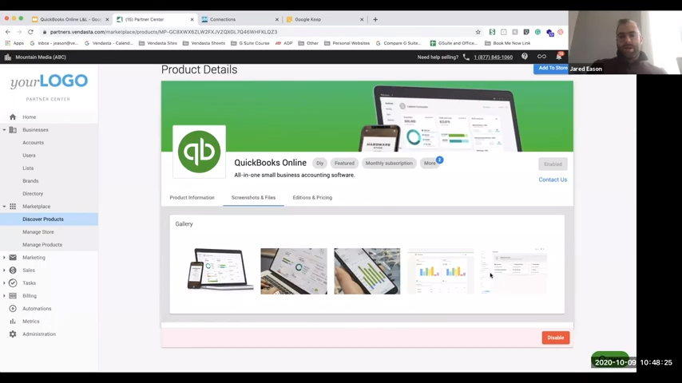Open Manage Products under Marketplace

point(42,245)
